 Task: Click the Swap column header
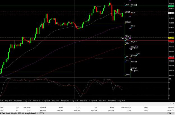pyautogui.click(x=146, y=107)
